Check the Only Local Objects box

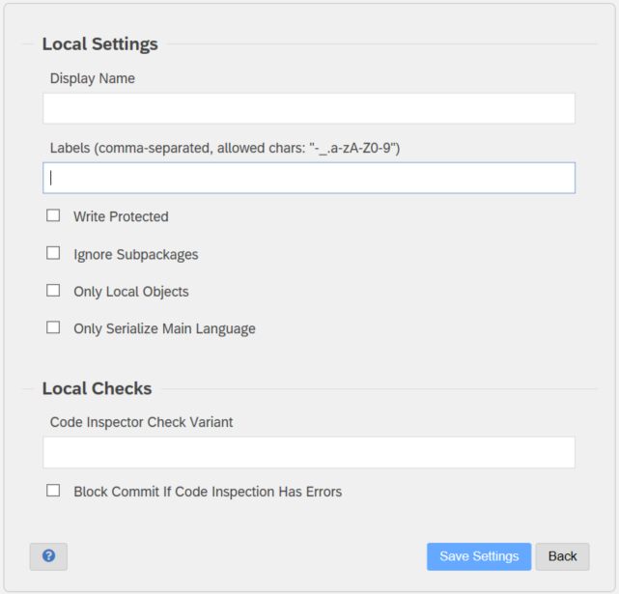coord(53,291)
